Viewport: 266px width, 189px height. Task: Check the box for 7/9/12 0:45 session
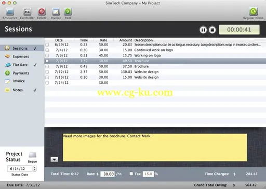(47, 66)
